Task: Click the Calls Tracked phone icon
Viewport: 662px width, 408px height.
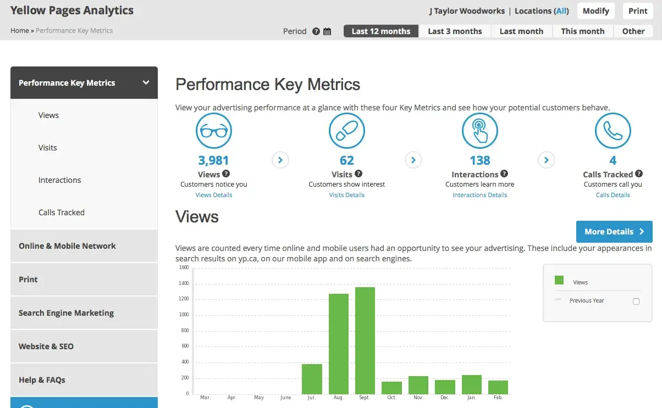Action: [x=613, y=131]
